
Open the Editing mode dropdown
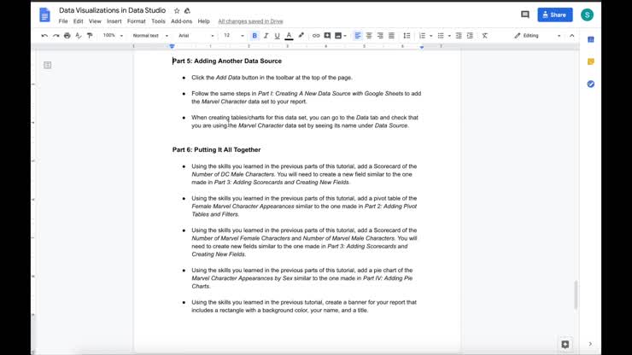point(537,36)
